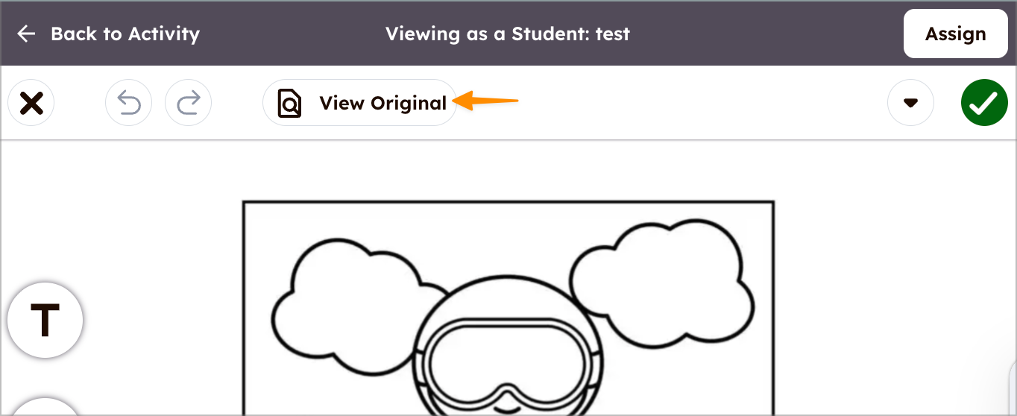Click the top border of the drawing frame
1017x416 pixels.
click(508, 201)
